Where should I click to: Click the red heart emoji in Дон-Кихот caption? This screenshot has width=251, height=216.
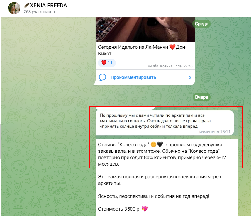point(172,47)
